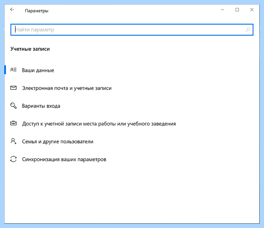Close the Параметры window
The image size is (264, 228).
[252, 10]
